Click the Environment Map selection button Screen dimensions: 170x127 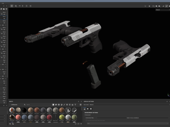point(133,118)
